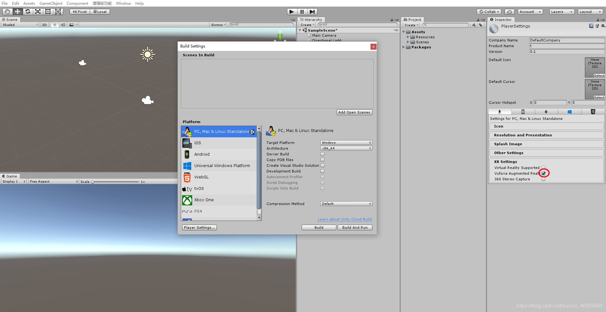The image size is (606, 312).
Task: Open the File menu
Action: point(5,3)
